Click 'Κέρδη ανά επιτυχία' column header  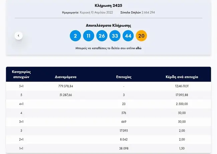pos(182,77)
